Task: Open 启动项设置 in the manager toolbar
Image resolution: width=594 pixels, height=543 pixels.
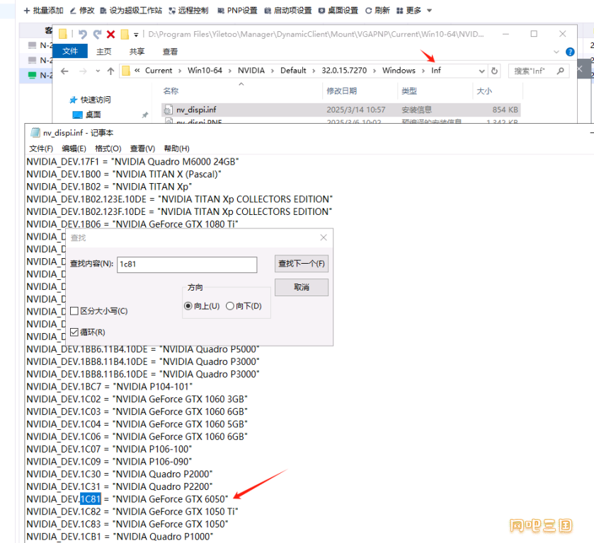Action: [288, 11]
